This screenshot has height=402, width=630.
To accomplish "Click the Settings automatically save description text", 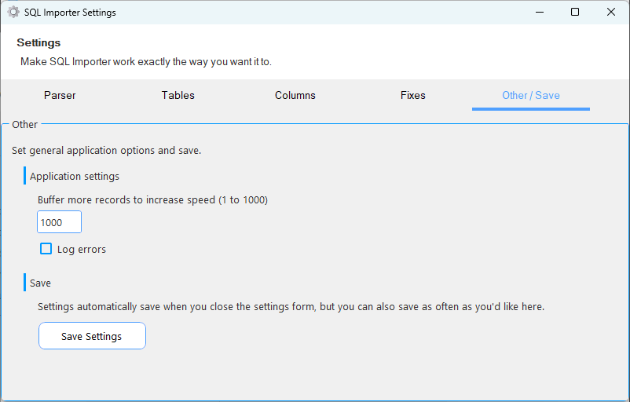I will click(x=291, y=307).
